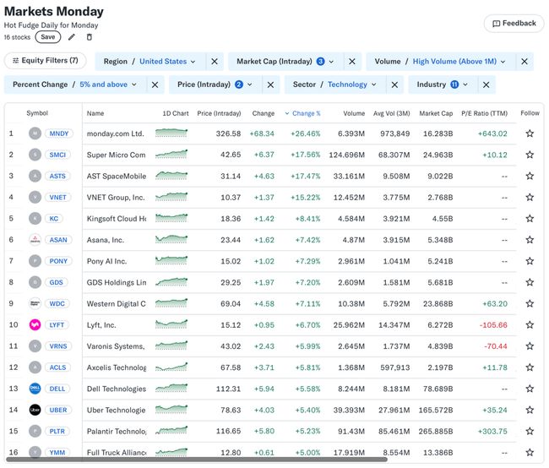Click the Save button
This screenshot has height=468, width=549.
(48, 37)
